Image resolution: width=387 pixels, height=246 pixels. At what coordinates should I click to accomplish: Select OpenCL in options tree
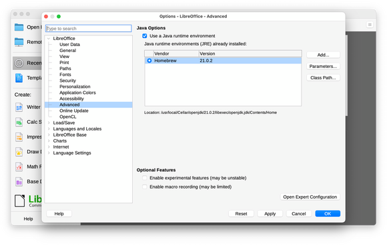(67, 117)
